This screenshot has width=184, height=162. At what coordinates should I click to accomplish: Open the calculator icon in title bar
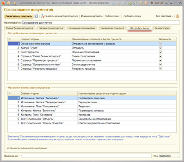click(x=141, y=3)
